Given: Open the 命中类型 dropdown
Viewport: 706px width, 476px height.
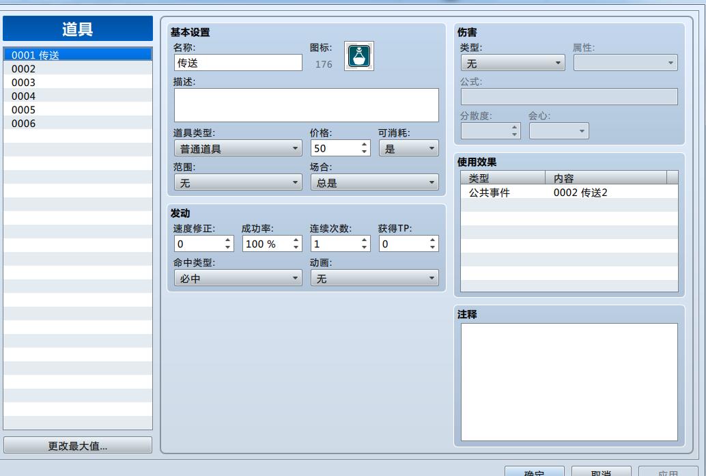Looking at the screenshot, I should pos(238,278).
